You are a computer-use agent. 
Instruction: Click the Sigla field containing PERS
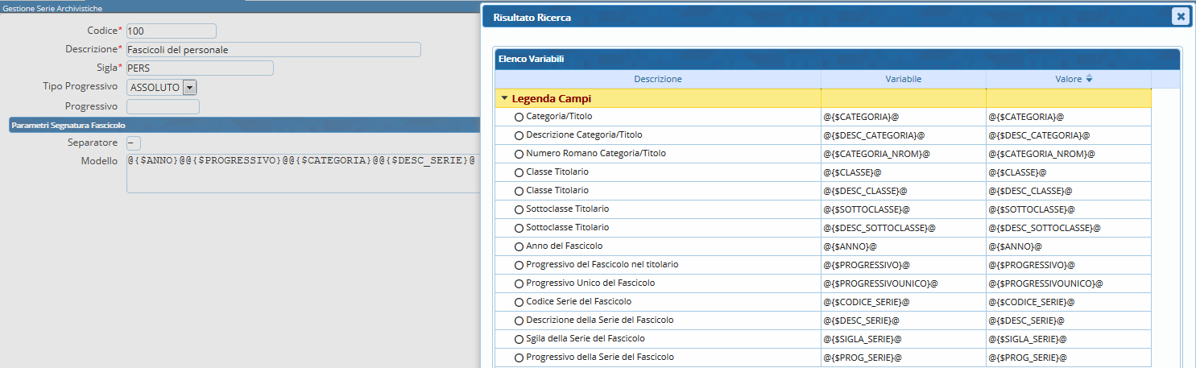(200, 68)
